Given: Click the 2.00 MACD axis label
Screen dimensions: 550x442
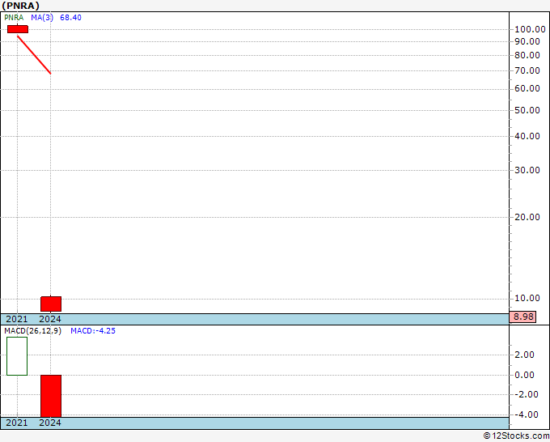Looking at the screenshot, I should pyautogui.click(x=524, y=355).
